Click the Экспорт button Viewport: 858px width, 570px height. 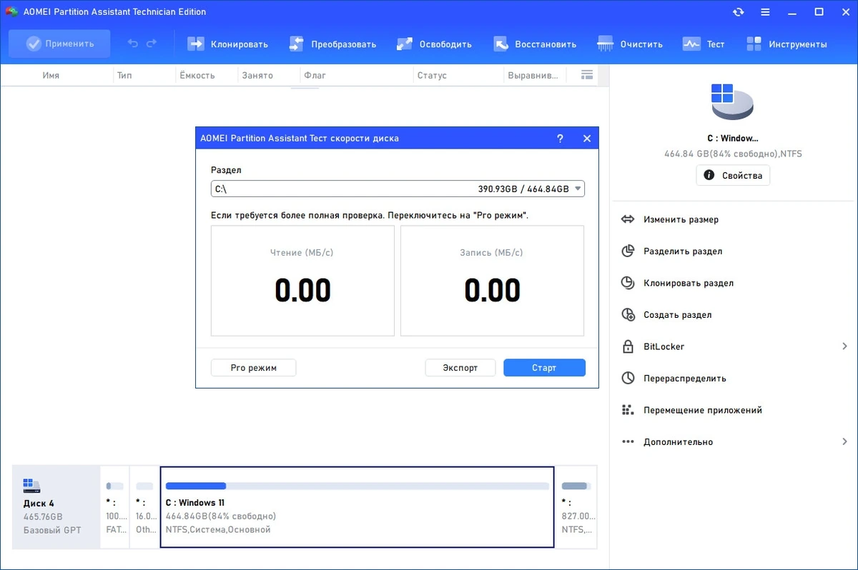(460, 368)
